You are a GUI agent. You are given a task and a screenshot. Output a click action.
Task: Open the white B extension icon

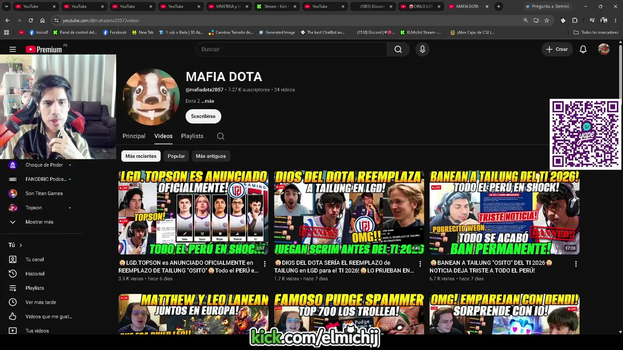pos(563,20)
